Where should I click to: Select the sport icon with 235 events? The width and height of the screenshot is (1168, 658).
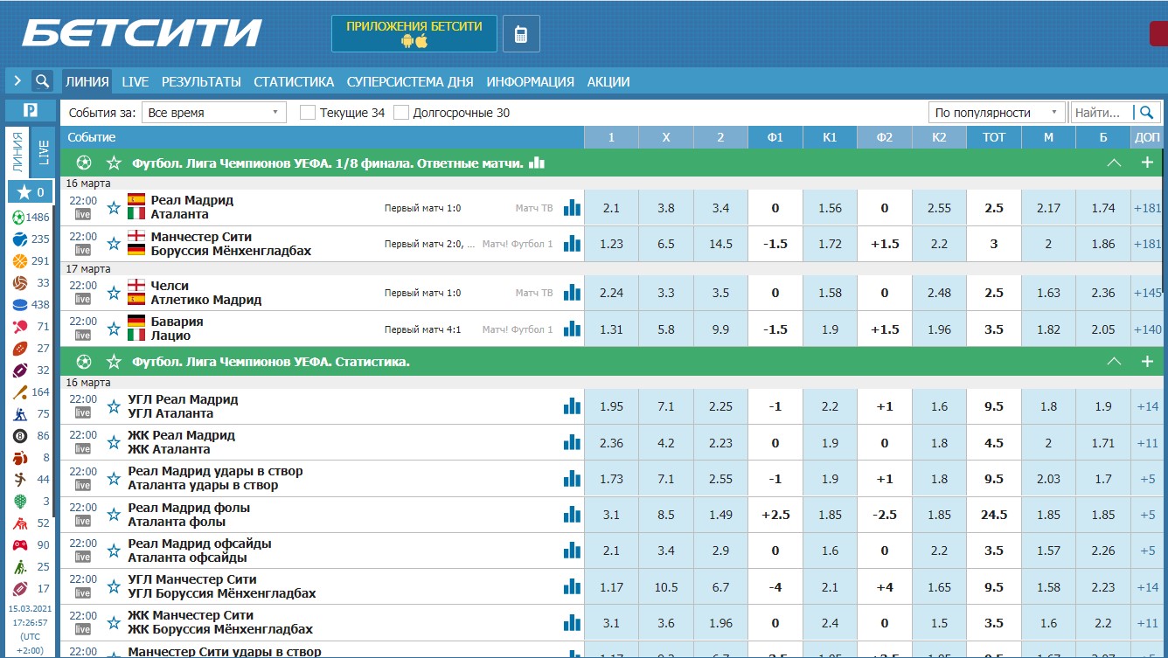tap(19, 239)
